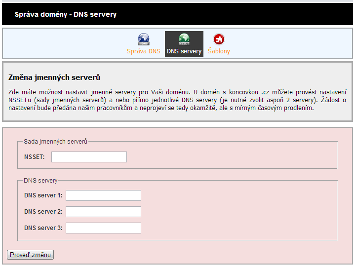
Task: Go to the Šablony text link
Action: tap(219, 51)
